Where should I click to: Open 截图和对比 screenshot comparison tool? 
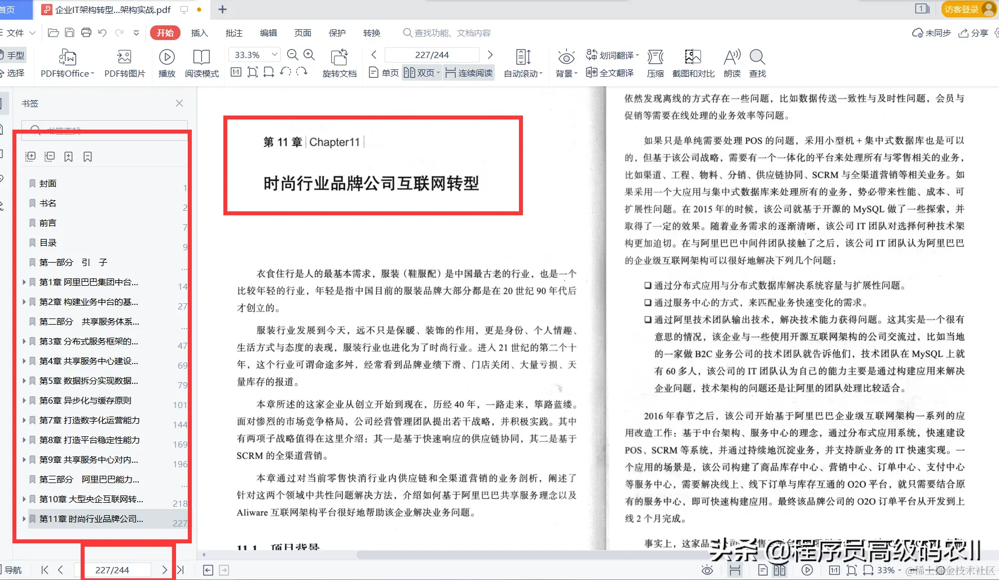pyautogui.click(x=693, y=63)
